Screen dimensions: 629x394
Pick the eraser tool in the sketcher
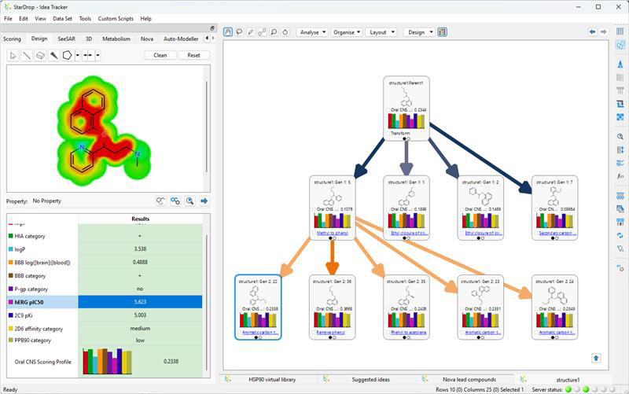click(40, 55)
